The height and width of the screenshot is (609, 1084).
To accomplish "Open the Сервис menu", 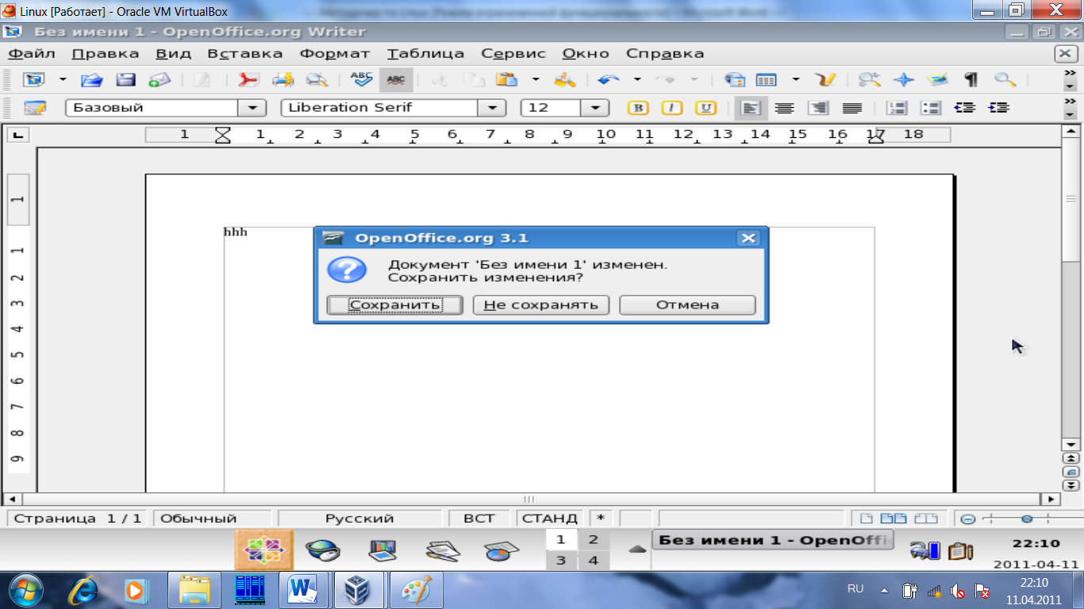I will (513, 54).
